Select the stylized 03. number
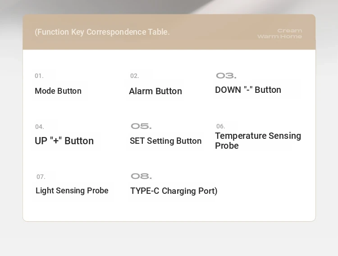The image size is (338, 256). 226,76
